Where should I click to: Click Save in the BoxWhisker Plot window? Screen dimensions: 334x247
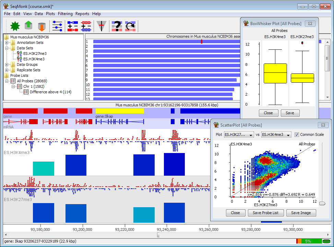290,113
